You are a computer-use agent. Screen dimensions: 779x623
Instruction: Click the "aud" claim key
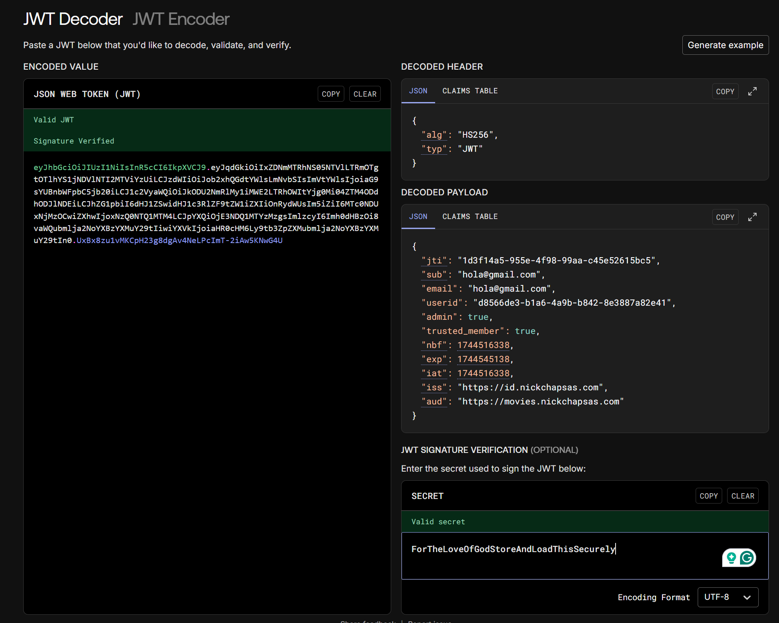point(434,402)
